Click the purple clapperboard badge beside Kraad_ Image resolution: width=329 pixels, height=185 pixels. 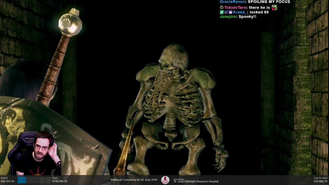230,12
